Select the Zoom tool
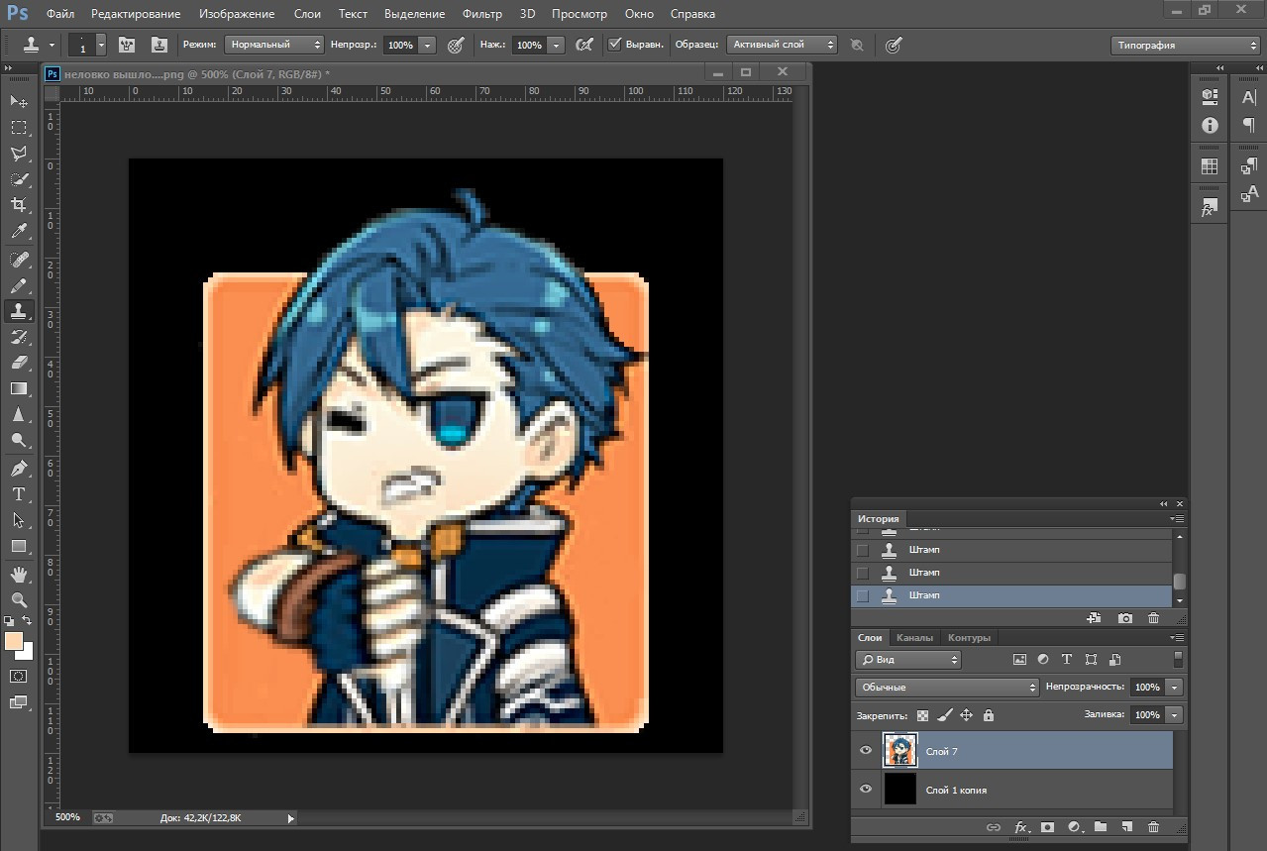The width and height of the screenshot is (1267, 851). 19,599
